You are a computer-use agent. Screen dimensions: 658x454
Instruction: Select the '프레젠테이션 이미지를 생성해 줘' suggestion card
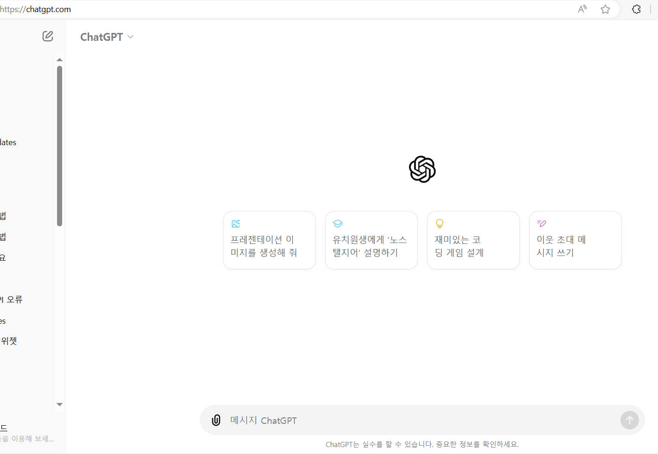(x=269, y=240)
